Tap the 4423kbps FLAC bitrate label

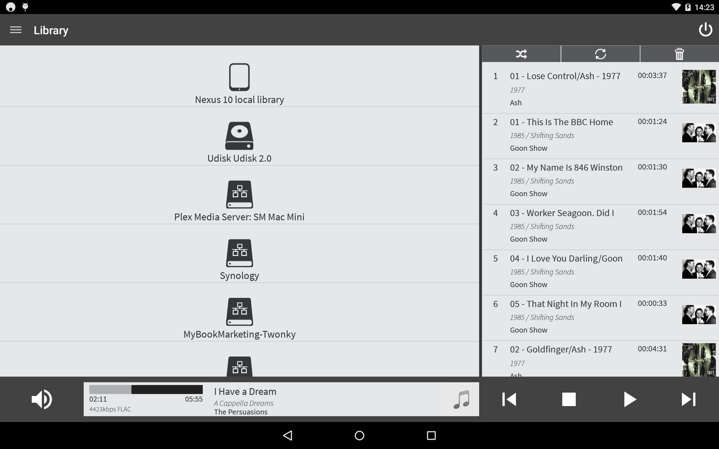[110, 409]
